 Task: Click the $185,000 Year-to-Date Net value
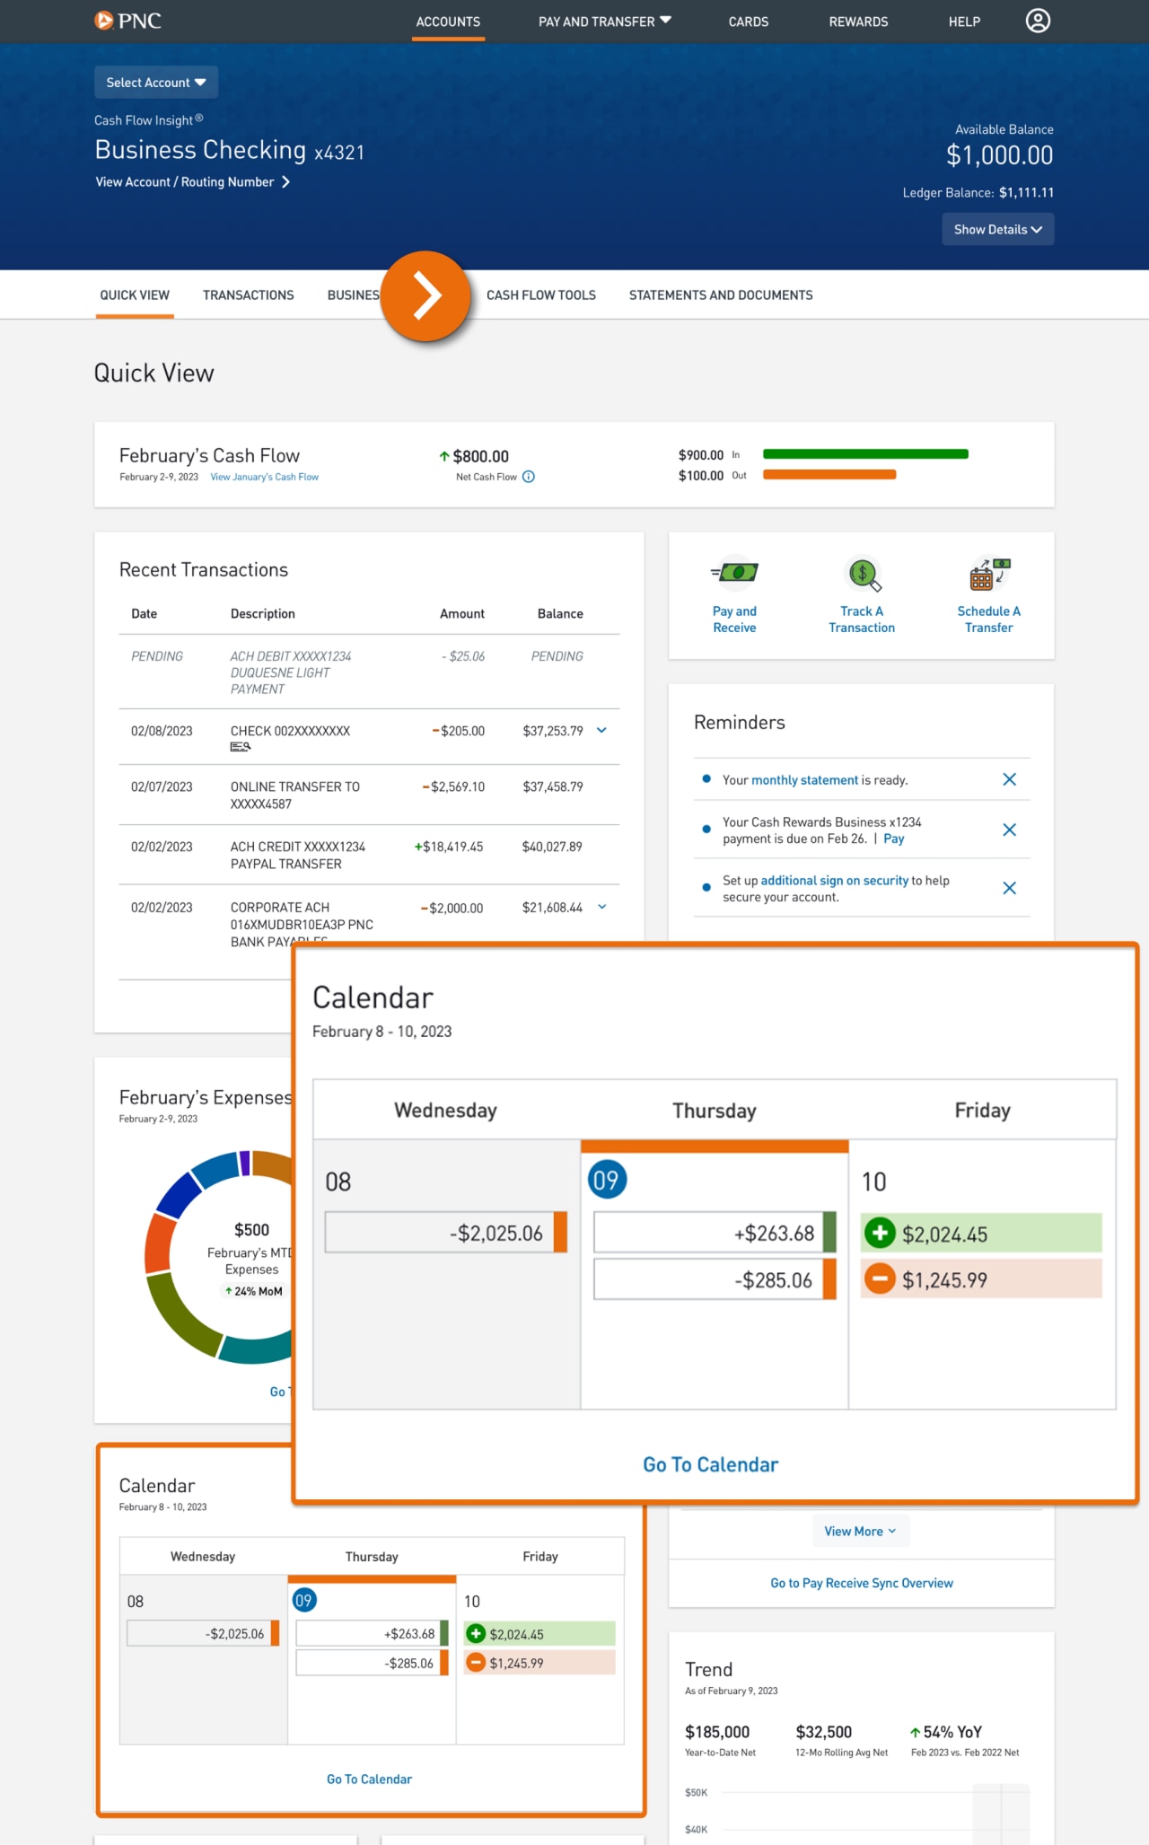coord(717,1732)
